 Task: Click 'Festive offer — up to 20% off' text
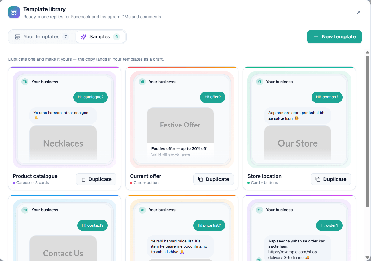point(179,148)
